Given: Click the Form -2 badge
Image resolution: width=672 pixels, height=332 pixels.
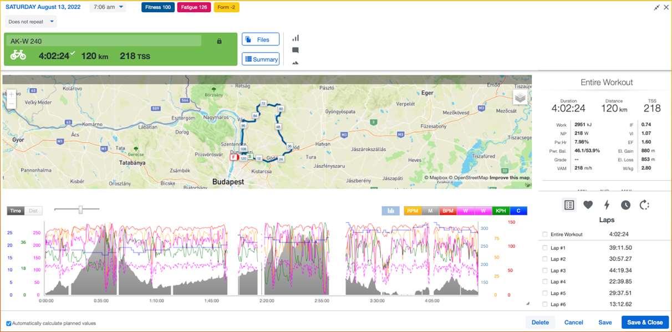Looking at the screenshot, I should (x=226, y=7).
